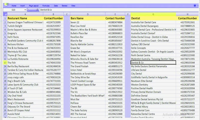The image size is (200, 120).
Task: Click the Insert Function fx icon
Action: coord(37,10)
